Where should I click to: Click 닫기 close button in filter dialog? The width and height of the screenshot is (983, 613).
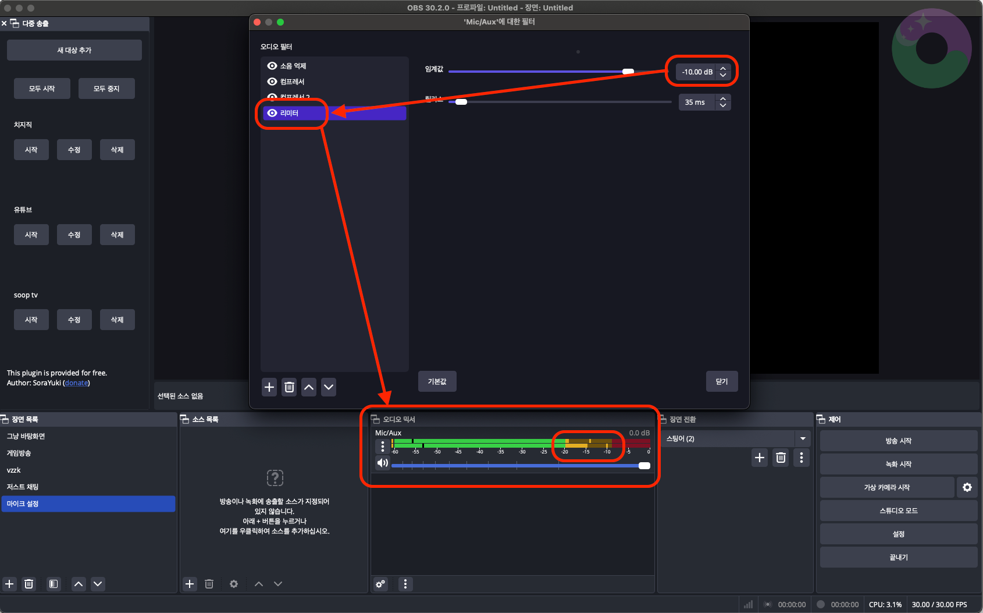click(722, 381)
